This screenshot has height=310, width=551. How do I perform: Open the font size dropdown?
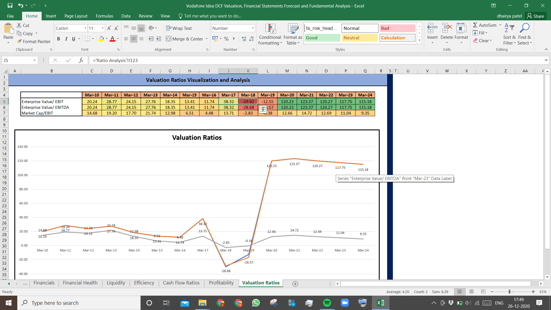[103, 28]
